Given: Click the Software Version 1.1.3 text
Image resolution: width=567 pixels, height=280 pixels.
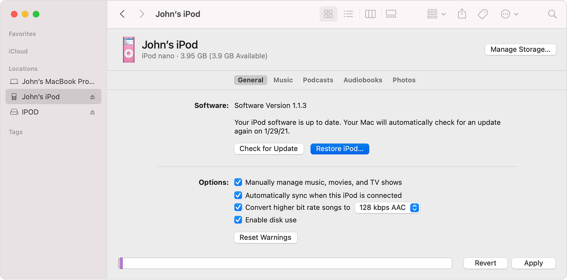Looking at the screenshot, I should [x=270, y=106].
